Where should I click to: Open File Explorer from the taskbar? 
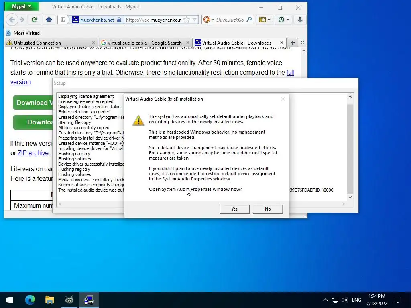click(x=49, y=300)
